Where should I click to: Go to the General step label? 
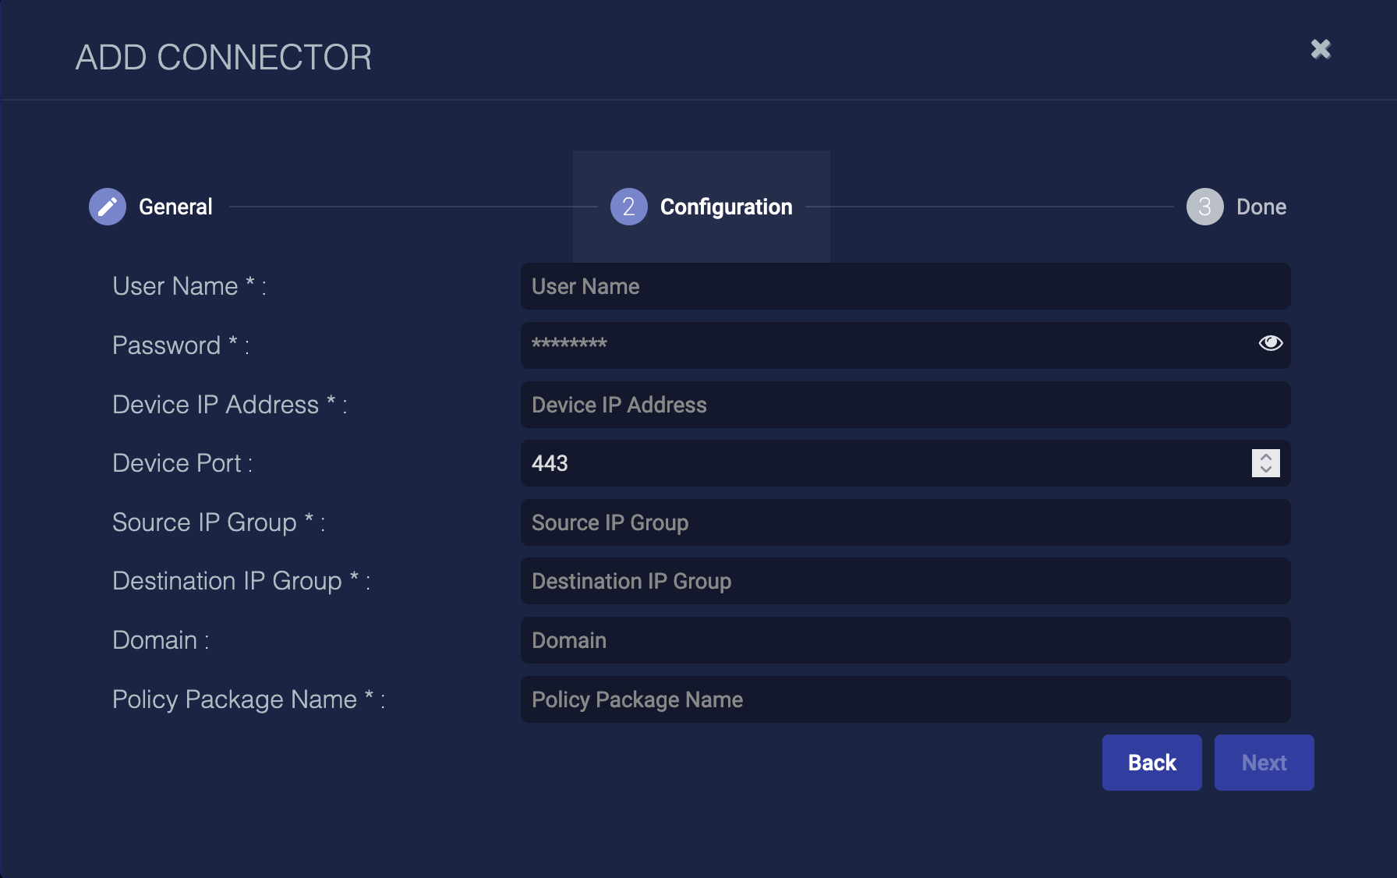(175, 207)
